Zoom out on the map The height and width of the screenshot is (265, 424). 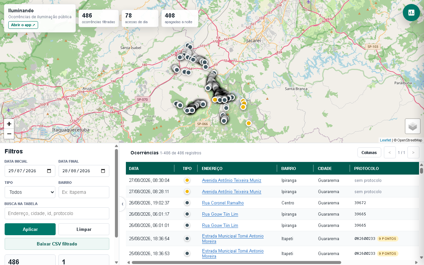[x=9, y=134]
